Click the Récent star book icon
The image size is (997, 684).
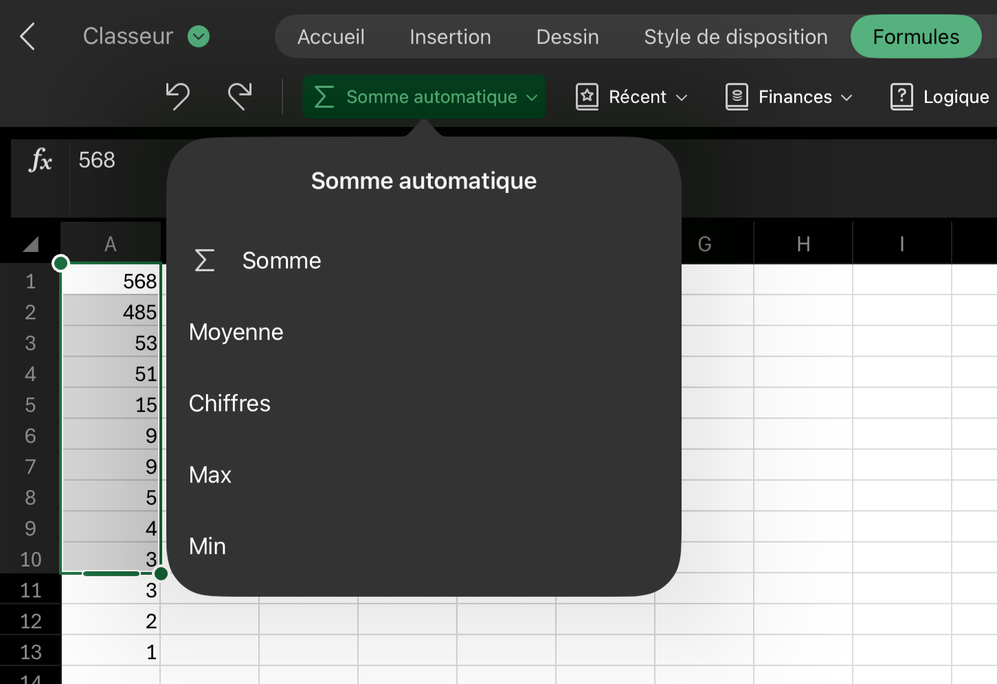587,97
